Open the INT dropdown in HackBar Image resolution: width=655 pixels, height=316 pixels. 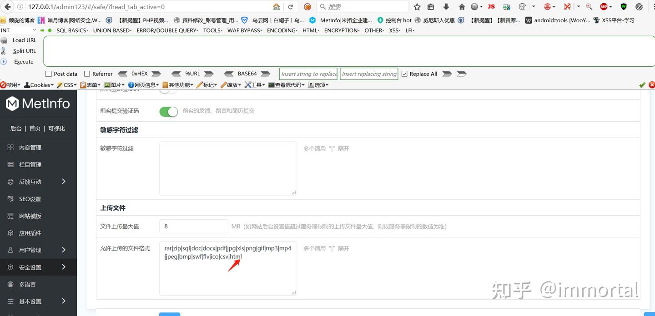click(x=19, y=30)
